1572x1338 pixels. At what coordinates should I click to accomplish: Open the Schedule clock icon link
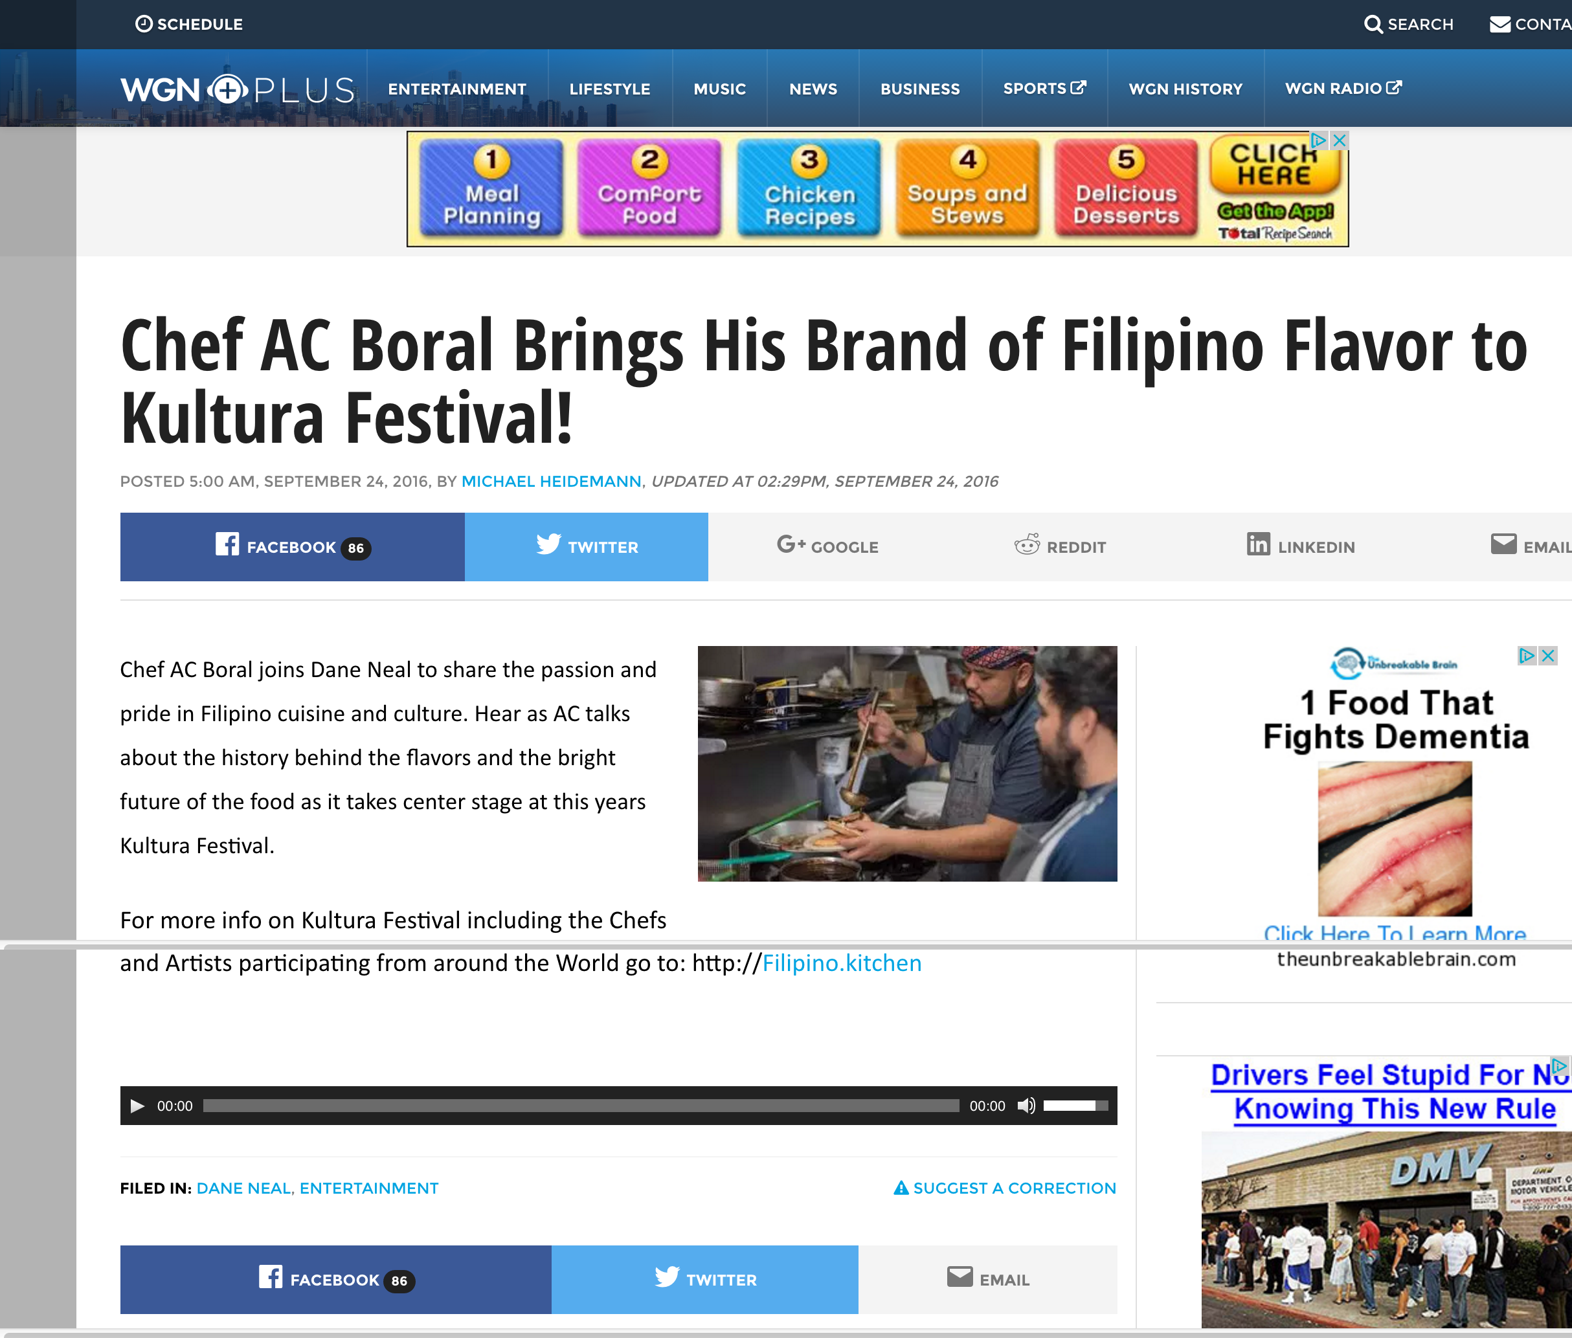tap(143, 23)
